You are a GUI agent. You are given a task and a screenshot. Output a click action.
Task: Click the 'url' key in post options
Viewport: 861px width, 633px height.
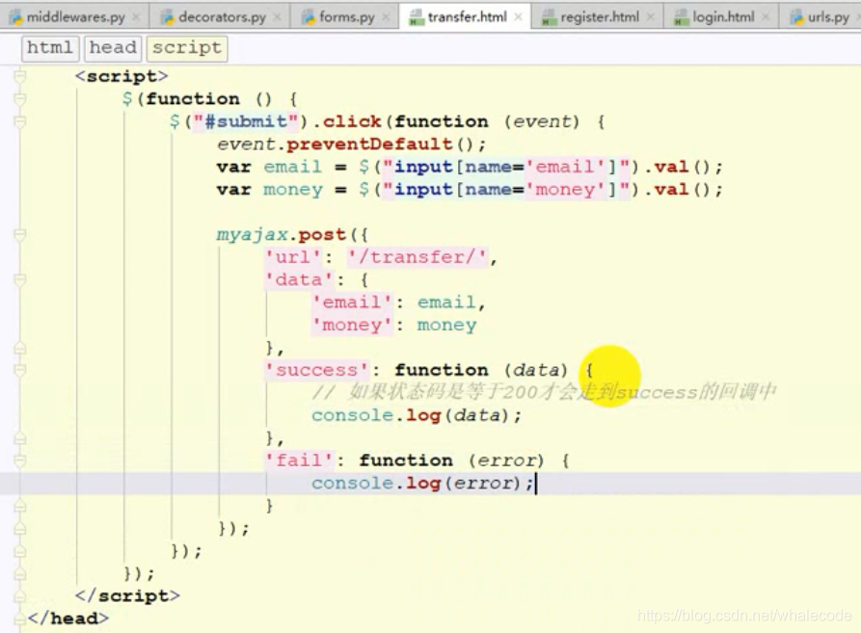[293, 257]
